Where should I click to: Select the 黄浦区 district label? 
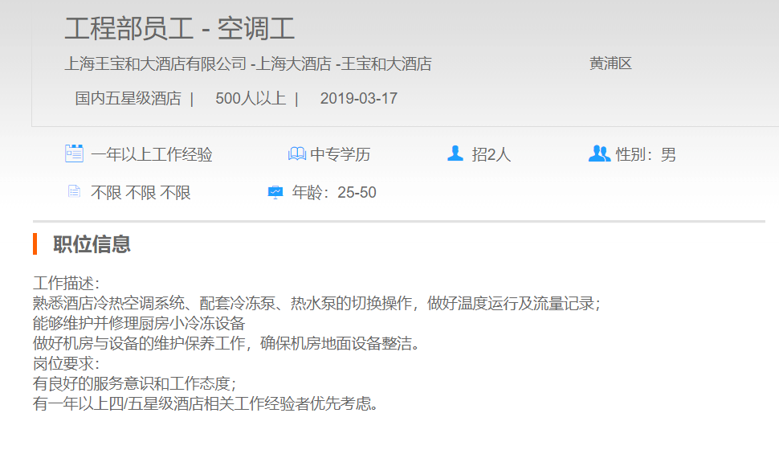(x=610, y=63)
